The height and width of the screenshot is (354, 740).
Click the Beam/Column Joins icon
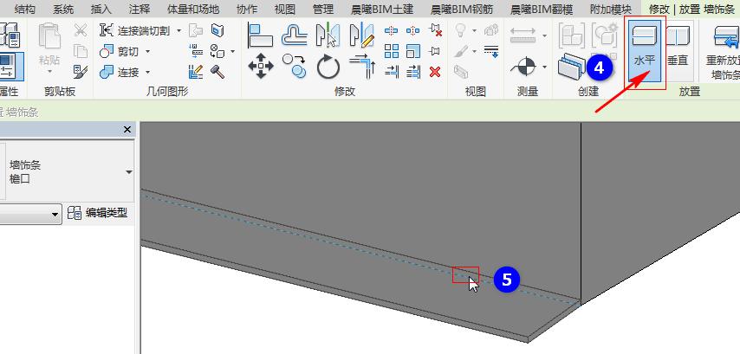click(x=195, y=51)
